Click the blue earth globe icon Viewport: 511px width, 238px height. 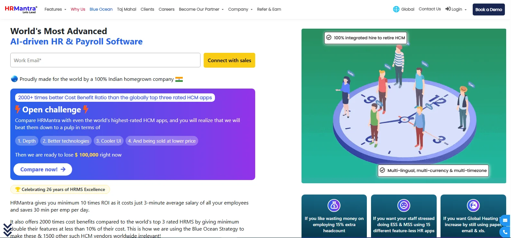(14, 79)
